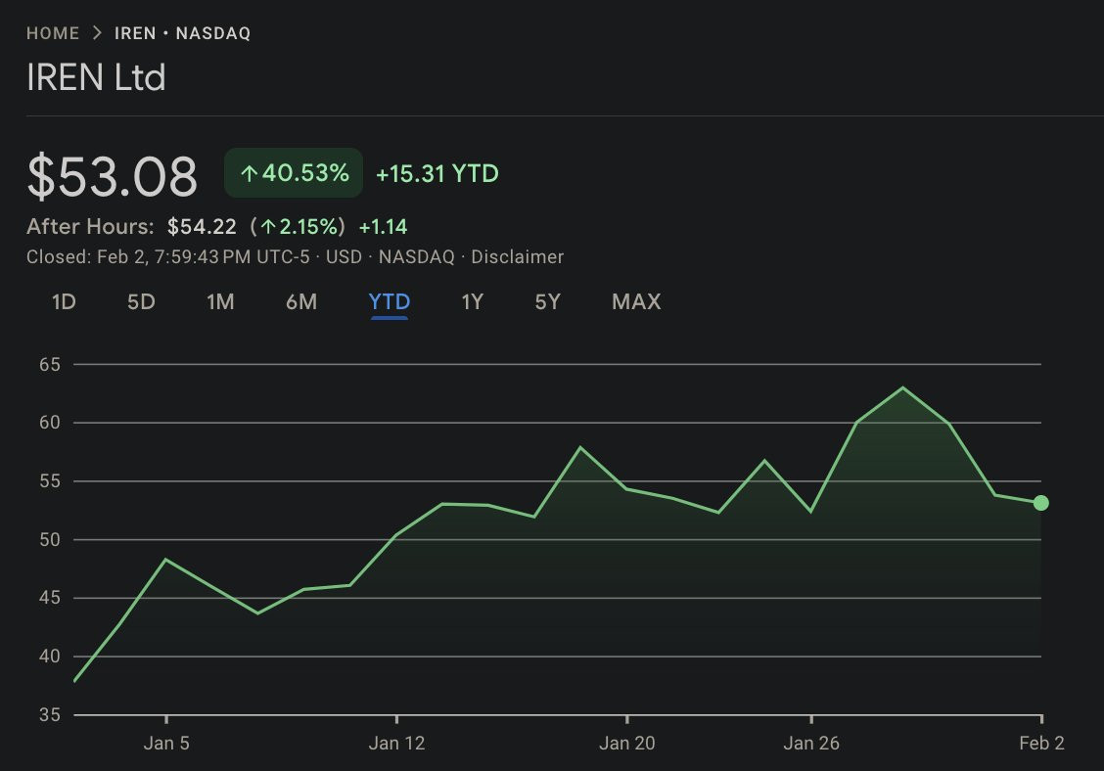Choose the 6M time range
The height and width of the screenshot is (771, 1104).
pyautogui.click(x=301, y=302)
